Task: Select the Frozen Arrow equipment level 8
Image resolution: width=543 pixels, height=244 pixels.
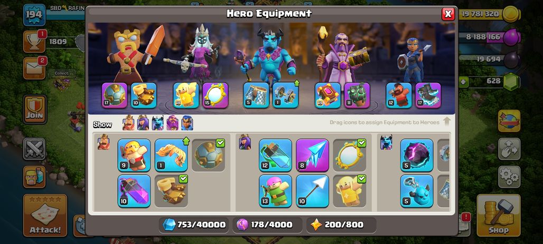Action: click(312, 155)
